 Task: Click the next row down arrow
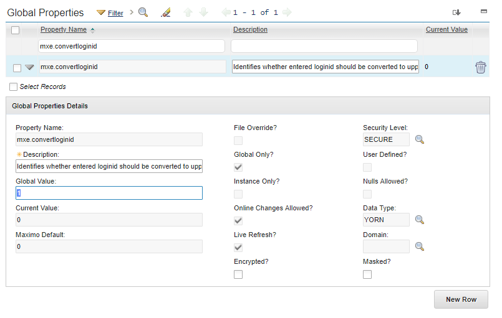(204, 12)
